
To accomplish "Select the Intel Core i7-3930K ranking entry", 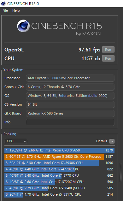I will (x=59, y=163).
